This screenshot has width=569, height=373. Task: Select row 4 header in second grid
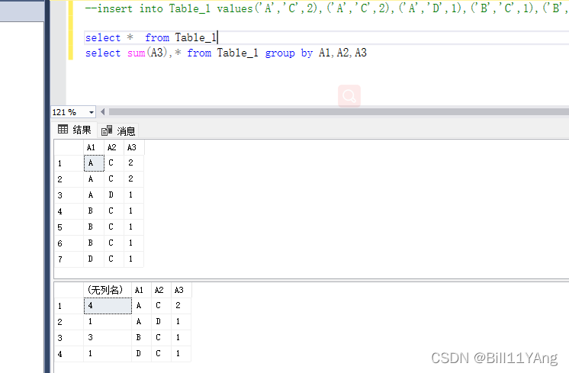coord(69,354)
